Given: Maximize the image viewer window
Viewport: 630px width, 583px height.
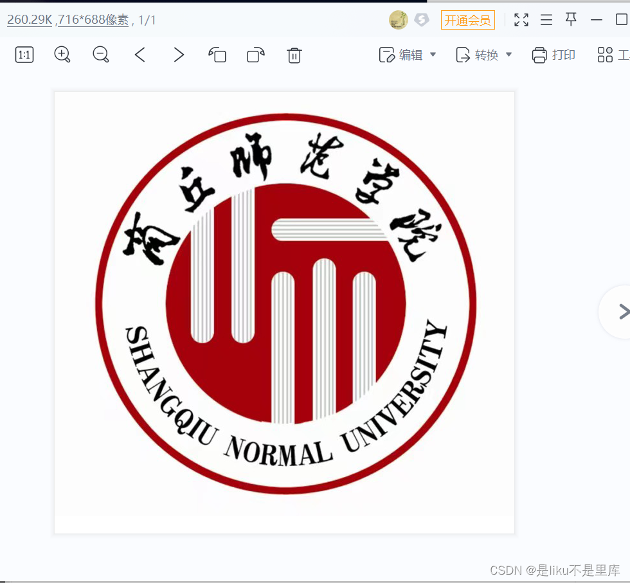Looking at the screenshot, I should (622, 19).
